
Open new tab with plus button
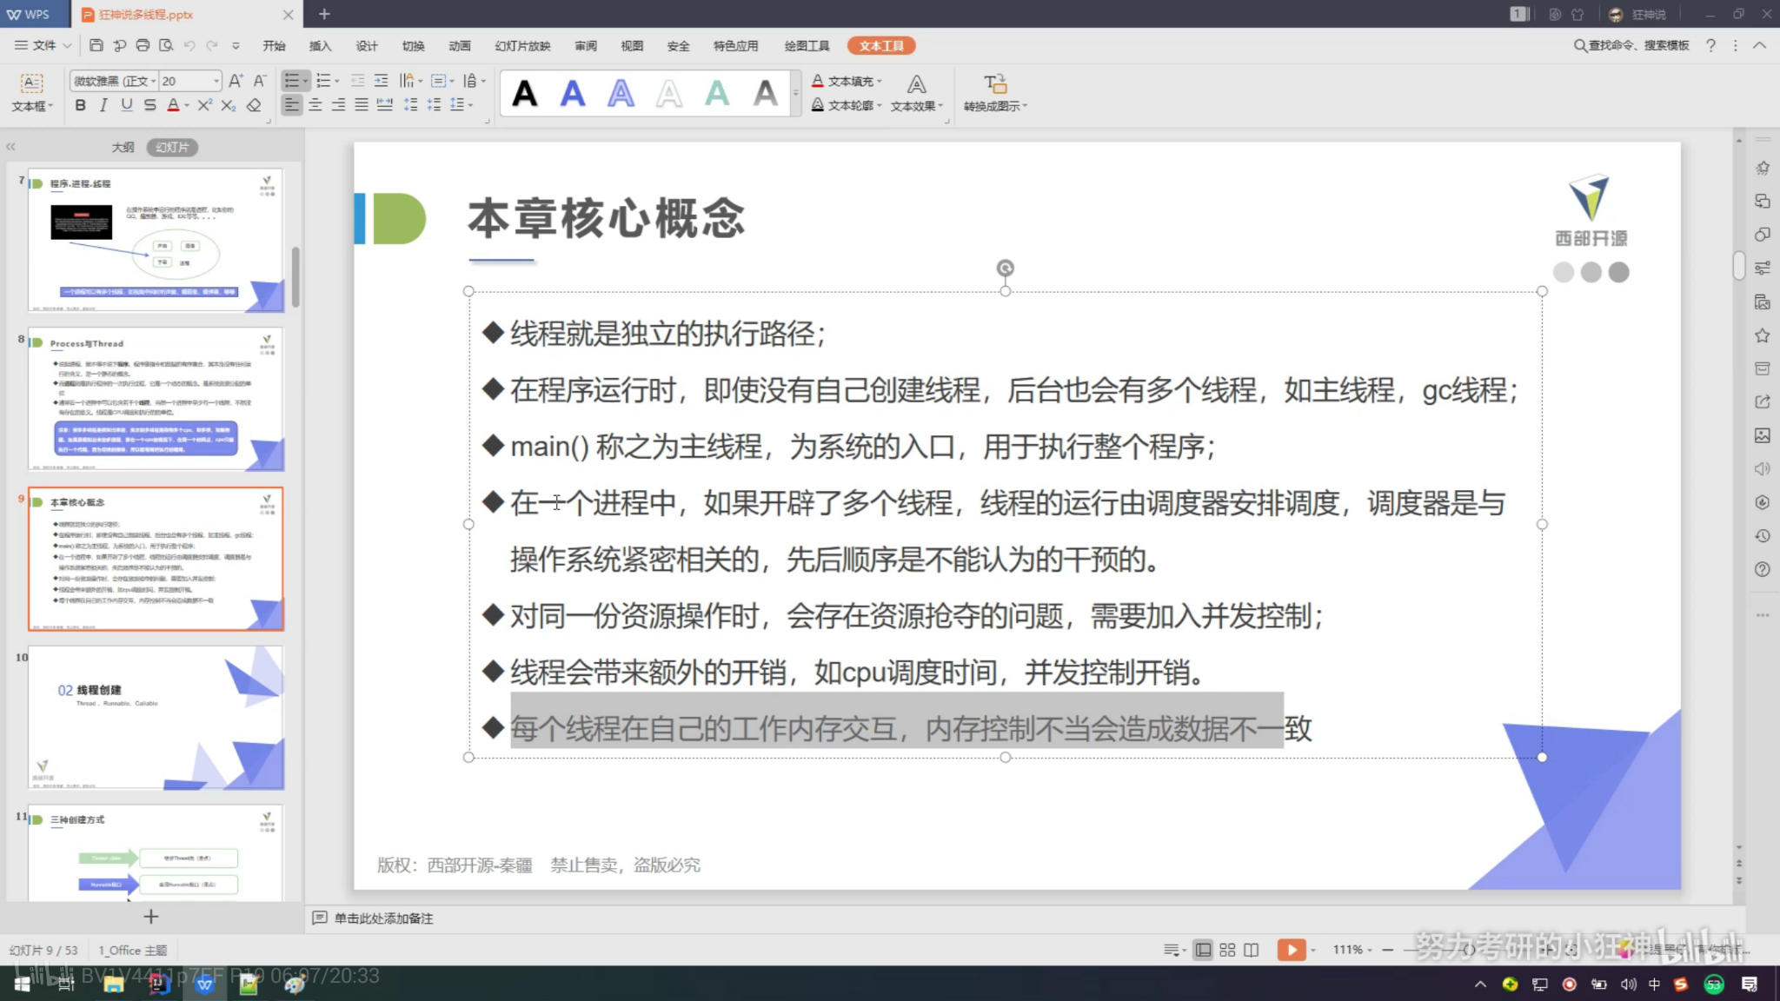tap(324, 14)
